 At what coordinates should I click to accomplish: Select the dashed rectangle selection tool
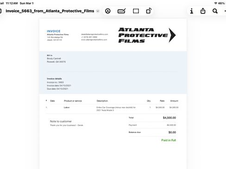coord(136,11)
